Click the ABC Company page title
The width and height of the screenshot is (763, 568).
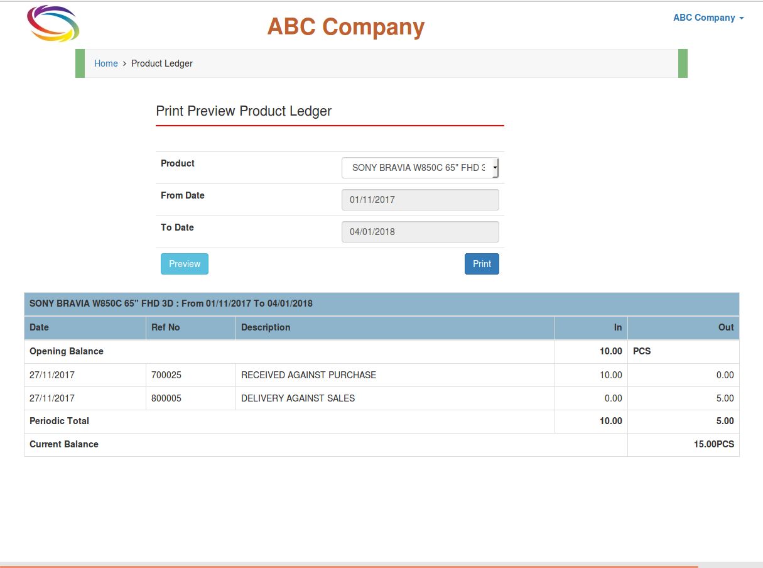click(x=346, y=27)
